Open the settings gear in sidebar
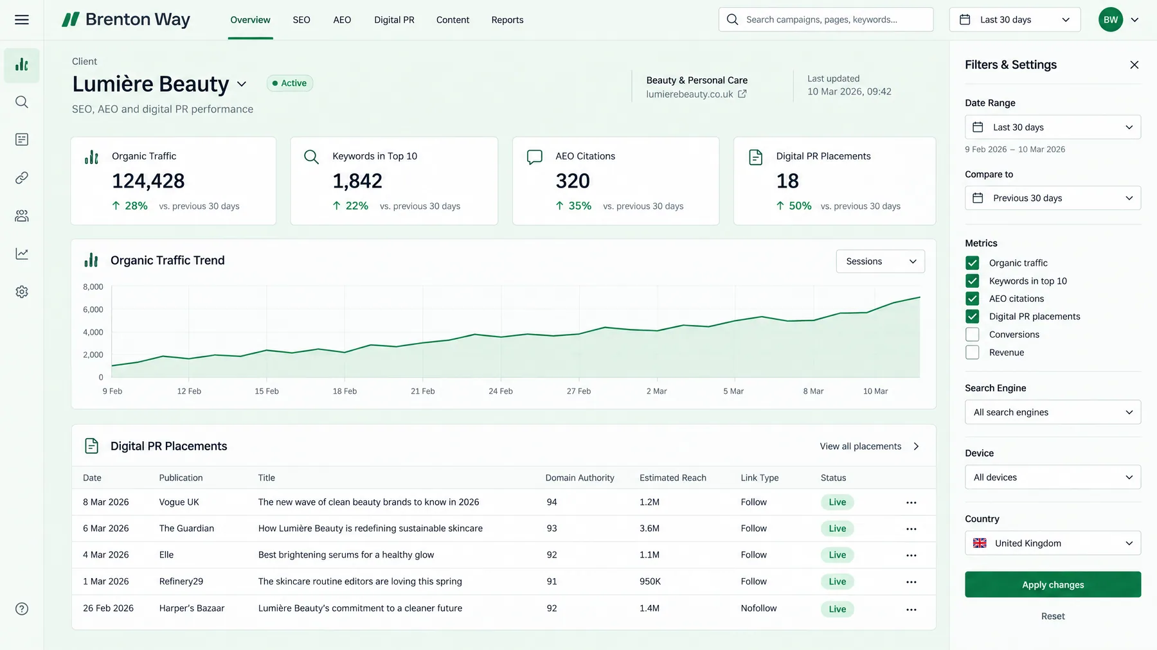1157x650 pixels. 22,292
